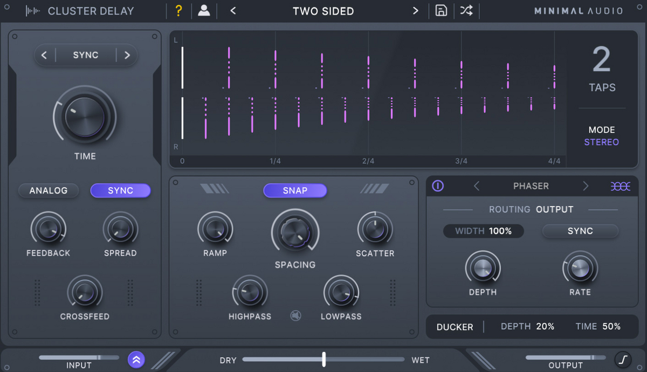The height and width of the screenshot is (372, 647).
Task: Click the phaser waveform icon in effect header
Action: (620, 186)
